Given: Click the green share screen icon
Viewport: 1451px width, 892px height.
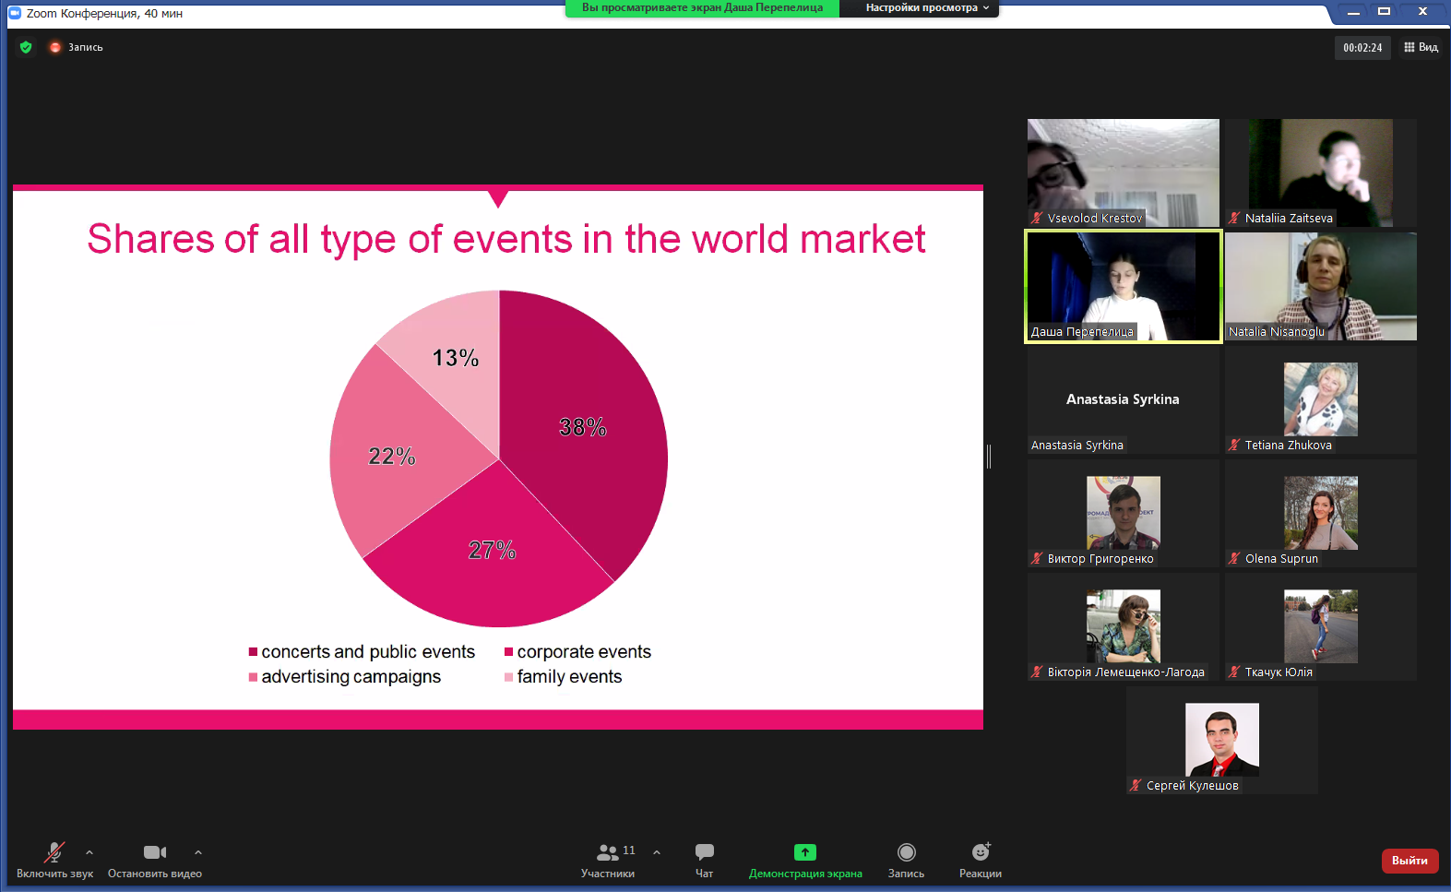Looking at the screenshot, I should click(805, 852).
